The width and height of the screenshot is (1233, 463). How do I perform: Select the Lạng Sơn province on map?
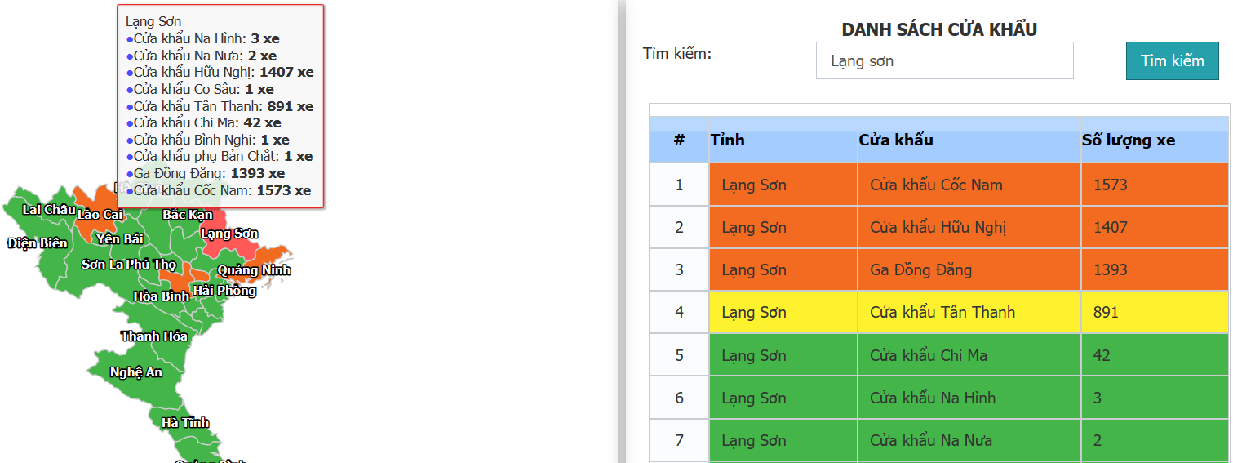229,234
